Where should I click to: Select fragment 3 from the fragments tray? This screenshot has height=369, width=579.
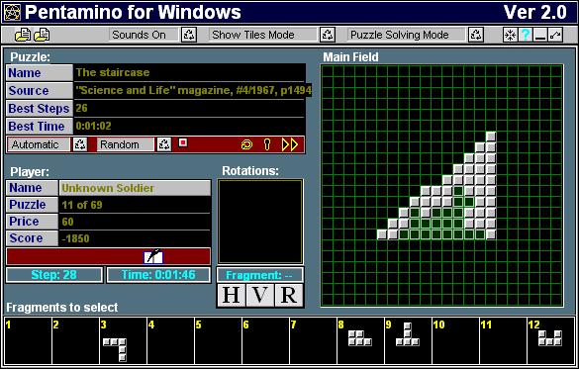(x=123, y=340)
